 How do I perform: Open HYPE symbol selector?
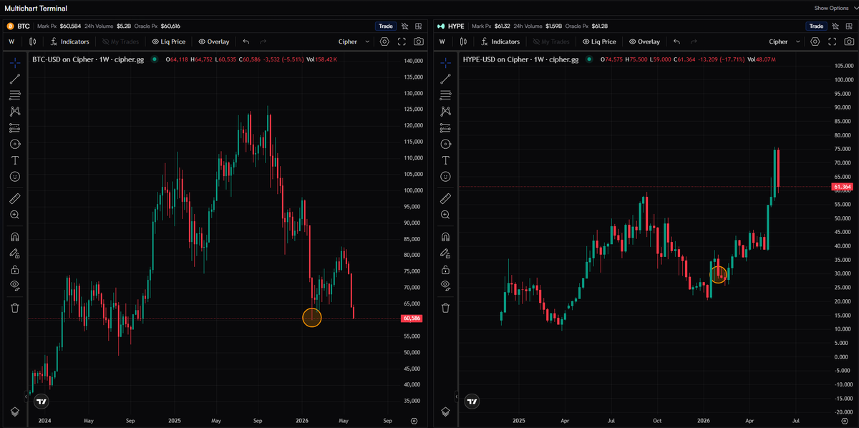(x=451, y=26)
